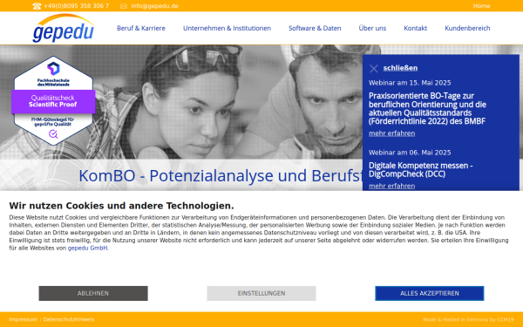
Task: Click the envelope email icon
Action: tap(124, 6)
